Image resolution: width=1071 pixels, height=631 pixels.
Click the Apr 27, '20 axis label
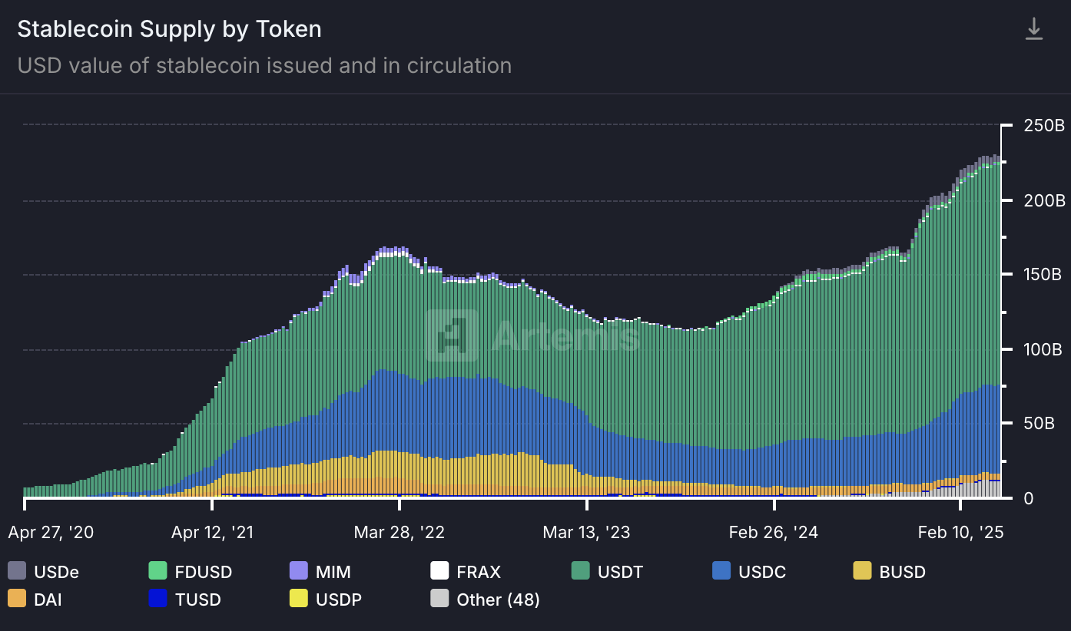click(51, 532)
